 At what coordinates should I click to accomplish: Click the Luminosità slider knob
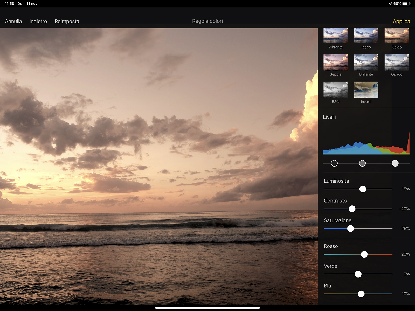(363, 189)
